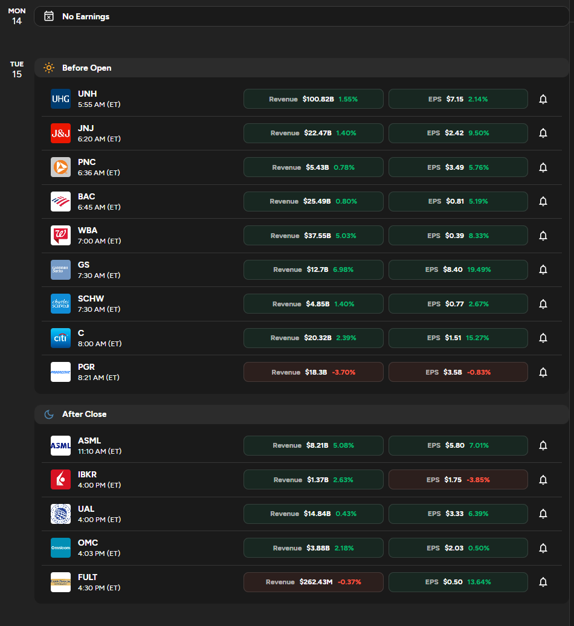
Task: Open the UHG UnitedHealth logo
Action: (60, 99)
